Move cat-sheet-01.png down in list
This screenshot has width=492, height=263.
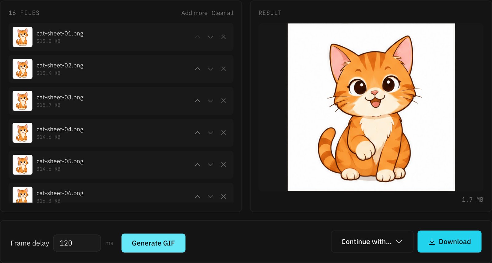click(x=210, y=37)
